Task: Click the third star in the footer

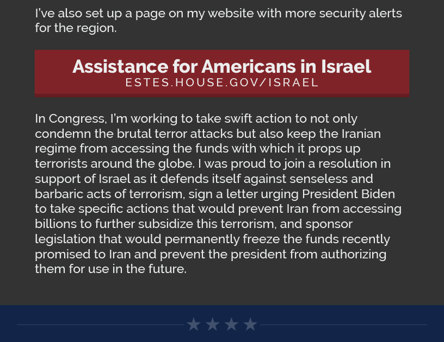Action: tap(231, 325)
